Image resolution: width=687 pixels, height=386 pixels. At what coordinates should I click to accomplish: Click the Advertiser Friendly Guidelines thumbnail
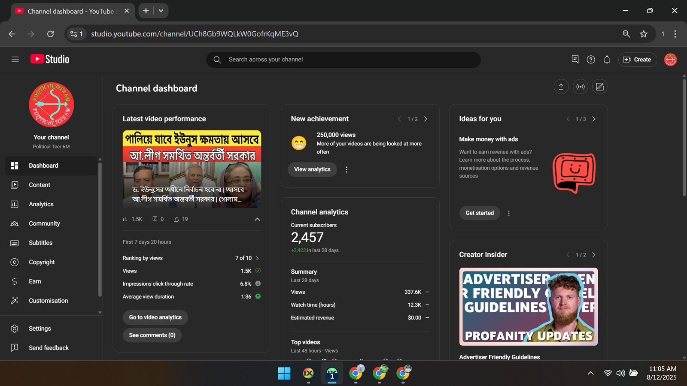coord(529,307)
